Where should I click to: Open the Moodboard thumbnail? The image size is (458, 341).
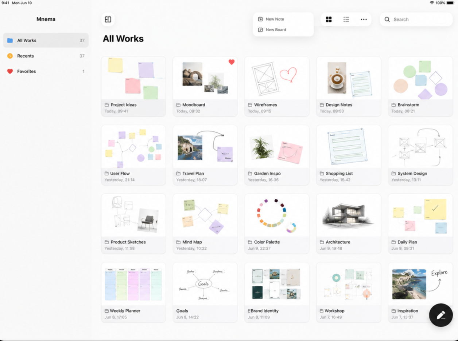(x=205, y=78)
